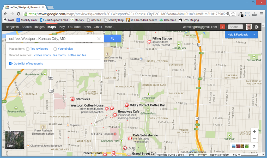
Task: Open the GWB Support Email bookmark
Action: (54, 20)
